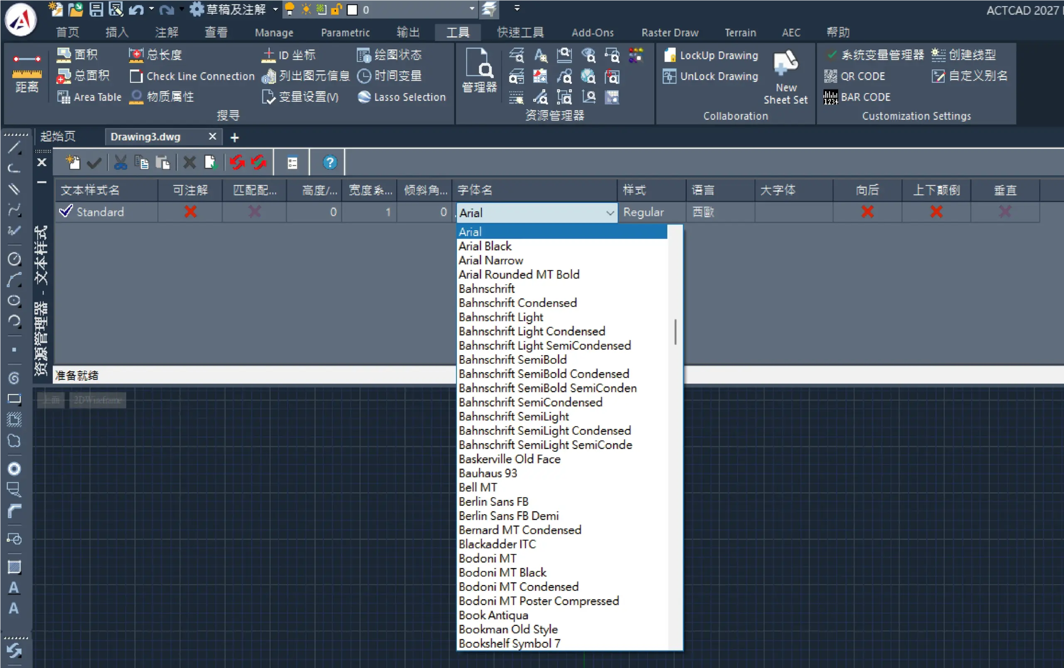
Task: Click the 自定义别名 custom alias button
Action: click(970, 76)
